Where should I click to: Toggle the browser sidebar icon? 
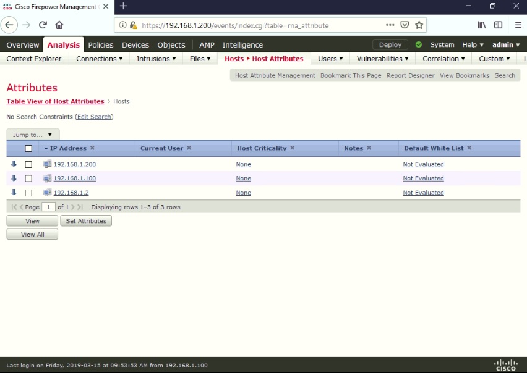coord(498,25)
